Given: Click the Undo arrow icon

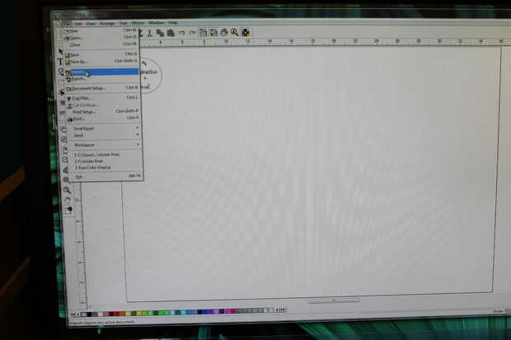Looking at the screenshot, I should coord(181,33).
